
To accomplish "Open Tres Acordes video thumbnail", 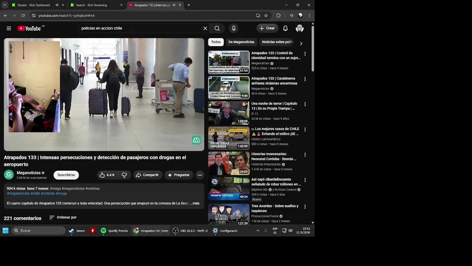I will [229, 214].
